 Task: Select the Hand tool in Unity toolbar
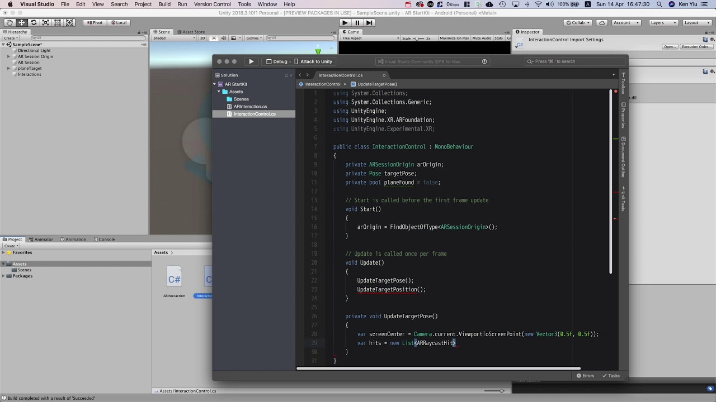(10, 22)
